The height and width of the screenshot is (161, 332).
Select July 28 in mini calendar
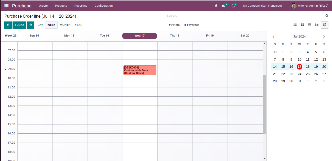pos(275,81)
